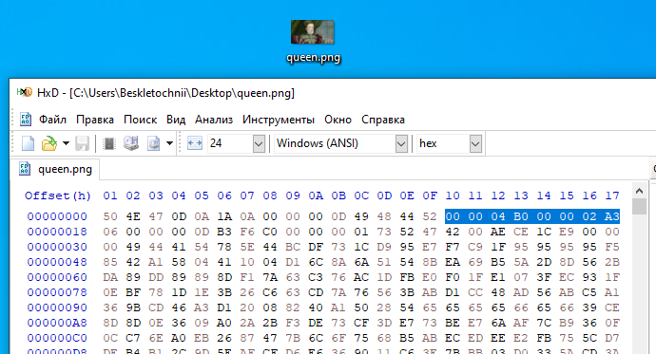Expand the arrow beside the disk image icon
656x354 pixels.
tap(169, 143)
